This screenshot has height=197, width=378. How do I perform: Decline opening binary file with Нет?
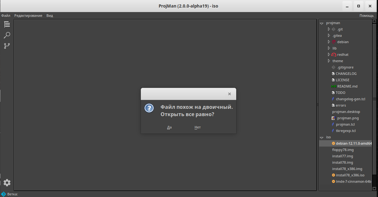[197, 127]
